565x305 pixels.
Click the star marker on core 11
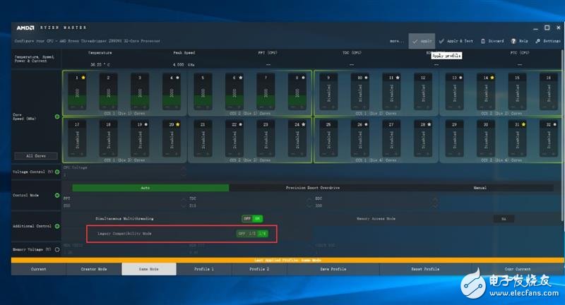pyautogui.click(x=398, y=78)
